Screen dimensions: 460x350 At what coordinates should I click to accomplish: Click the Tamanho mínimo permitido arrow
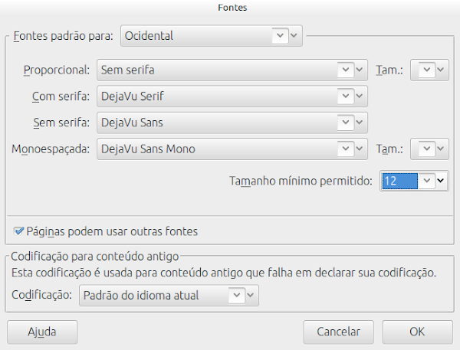coord(440,181)
